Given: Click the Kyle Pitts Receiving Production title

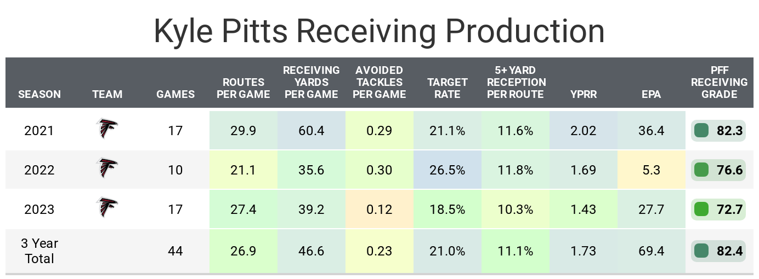Looking at the screenshot, I should (379, 31).
